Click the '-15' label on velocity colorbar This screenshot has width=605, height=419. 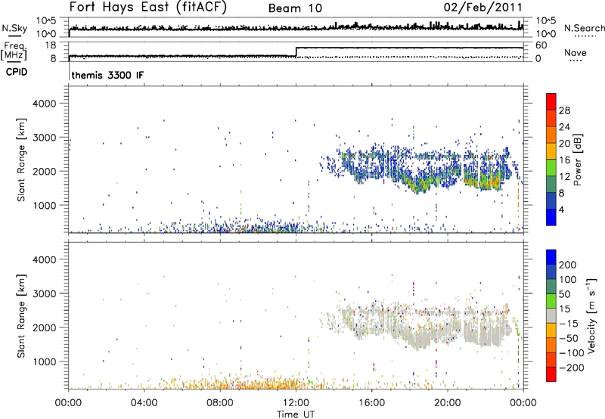[569, 324]
